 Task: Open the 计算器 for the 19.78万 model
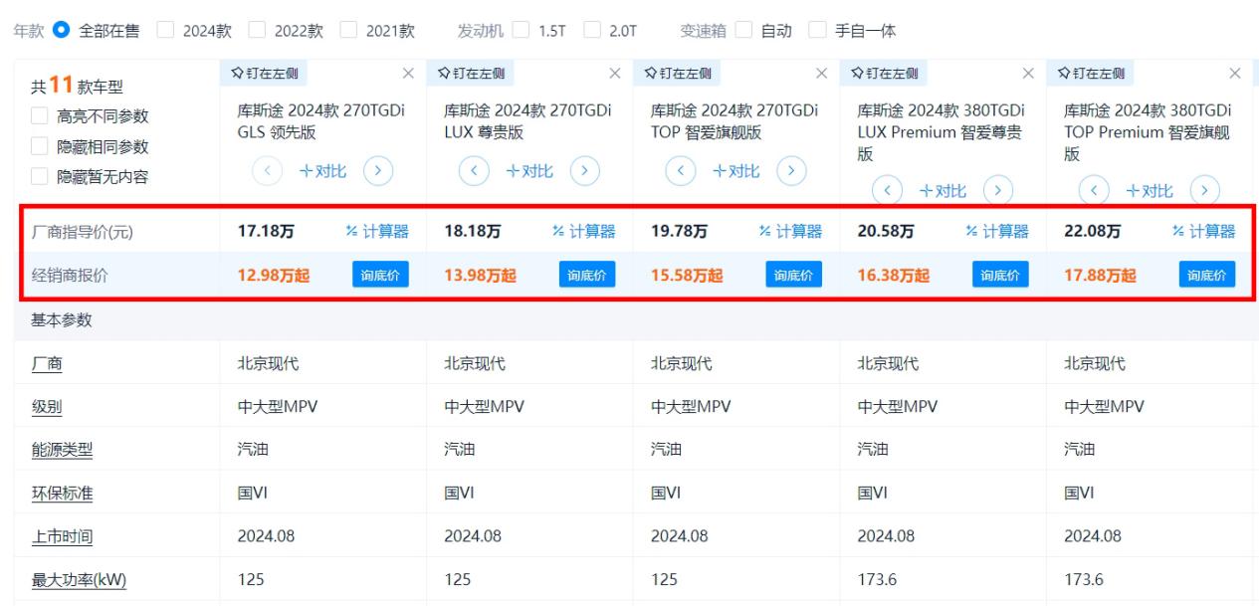tap(791, 232)
